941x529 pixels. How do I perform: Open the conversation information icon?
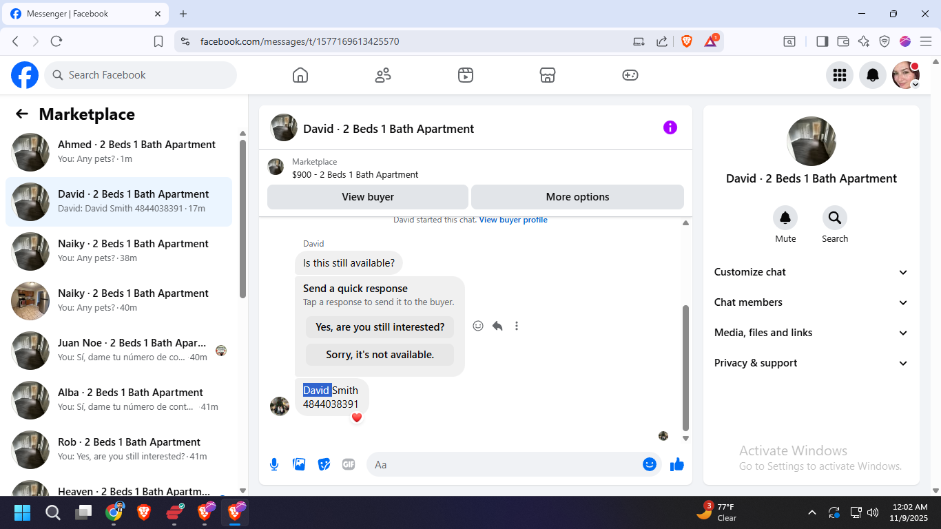(670, 127)
